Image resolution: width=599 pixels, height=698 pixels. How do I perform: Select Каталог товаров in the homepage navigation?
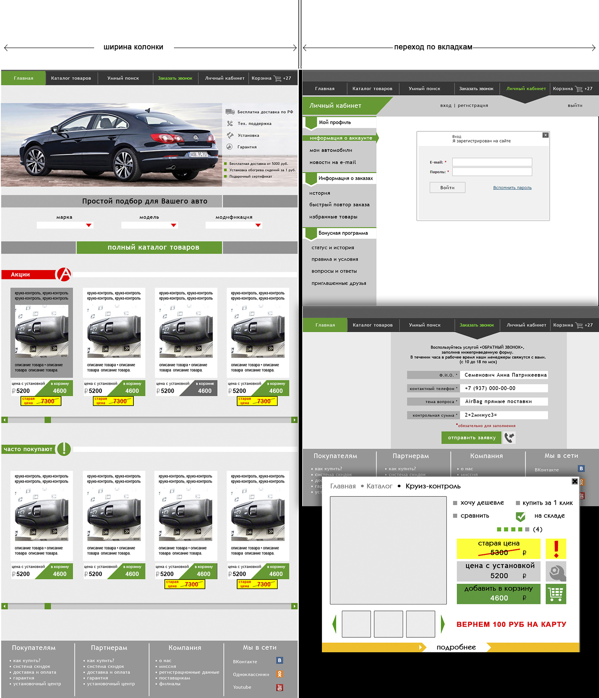tap(71, 78)
